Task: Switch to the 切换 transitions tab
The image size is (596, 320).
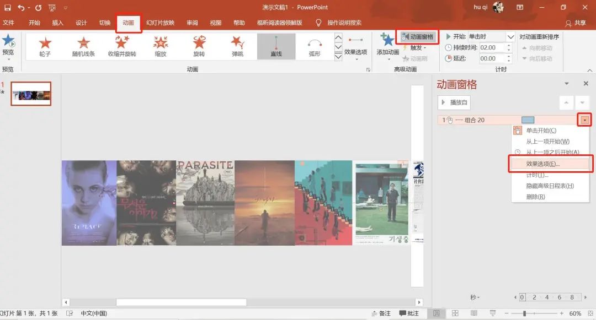Action: [104, 23]
